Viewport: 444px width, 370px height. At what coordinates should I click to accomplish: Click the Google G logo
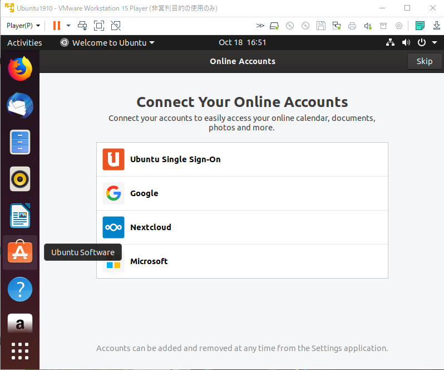(114, 193)
